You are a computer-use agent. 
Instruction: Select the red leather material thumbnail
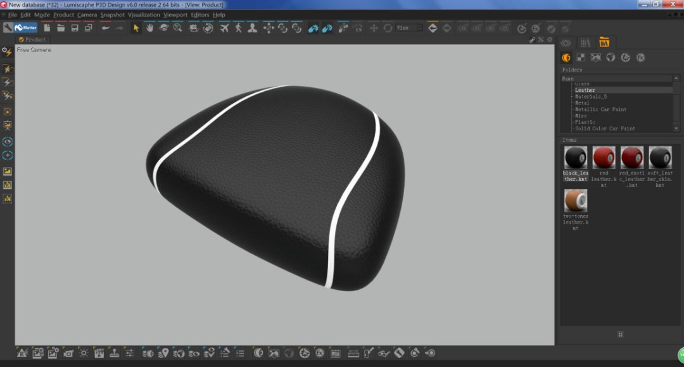pyautogui.click(x=604, y=158)
